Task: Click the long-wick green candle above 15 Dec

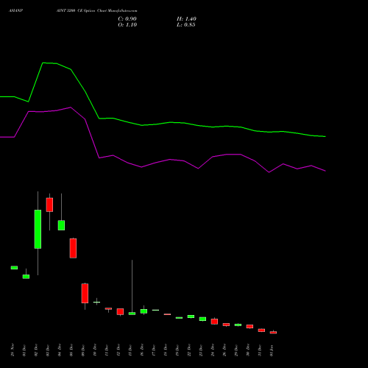Action: click(132, 314)
